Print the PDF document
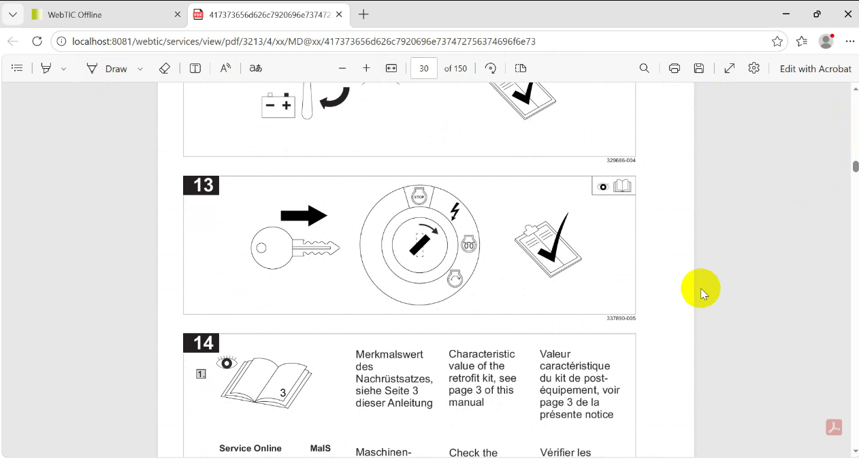Image resolution: width=859 pixels, height=459 pixels. 675,68
